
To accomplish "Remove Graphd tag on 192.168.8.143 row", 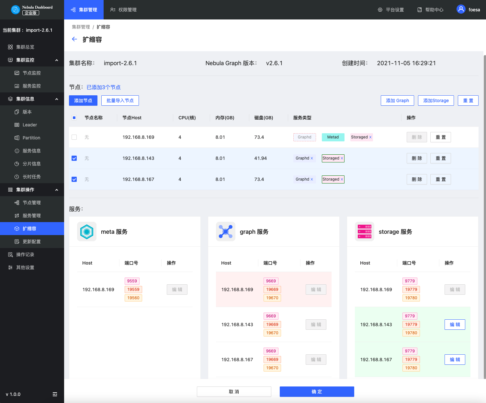I will 312,158.
